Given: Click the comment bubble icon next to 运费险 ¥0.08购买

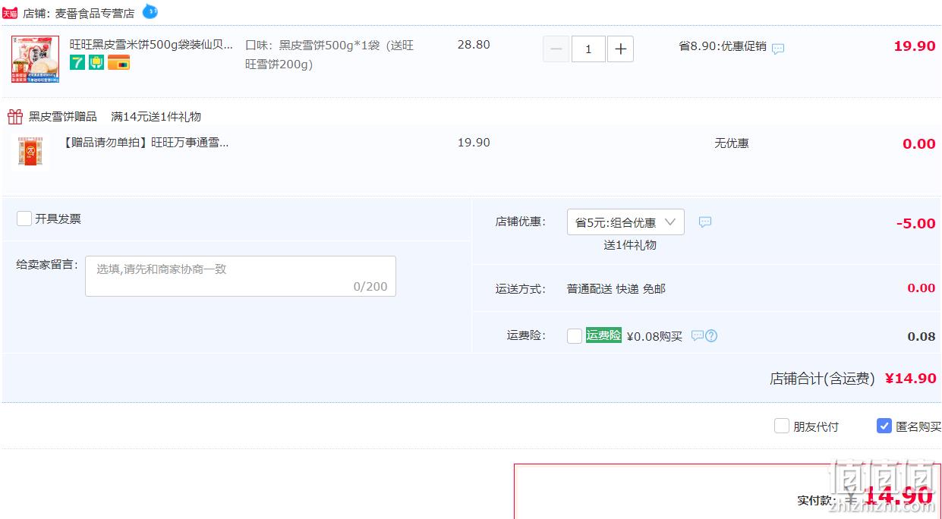Looking at the screenshot, I should (x=697, y=335).
